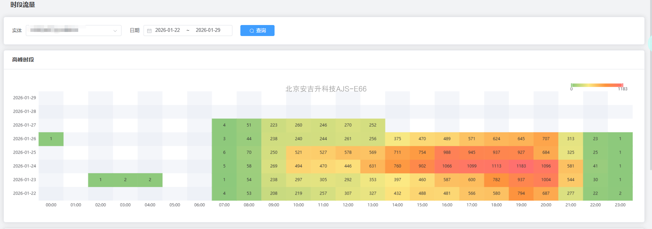Screen dimensions: 652x229
Task: Click the 查询 search button
Action: click(257, 30)
